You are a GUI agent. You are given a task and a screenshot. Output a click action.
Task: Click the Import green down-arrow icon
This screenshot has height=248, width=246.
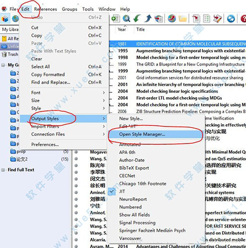[x=137, y=18]
